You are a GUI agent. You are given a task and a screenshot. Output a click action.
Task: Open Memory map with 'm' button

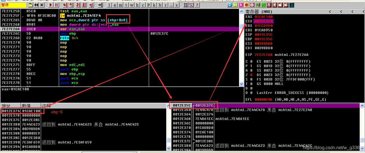[x=120, y=5]
